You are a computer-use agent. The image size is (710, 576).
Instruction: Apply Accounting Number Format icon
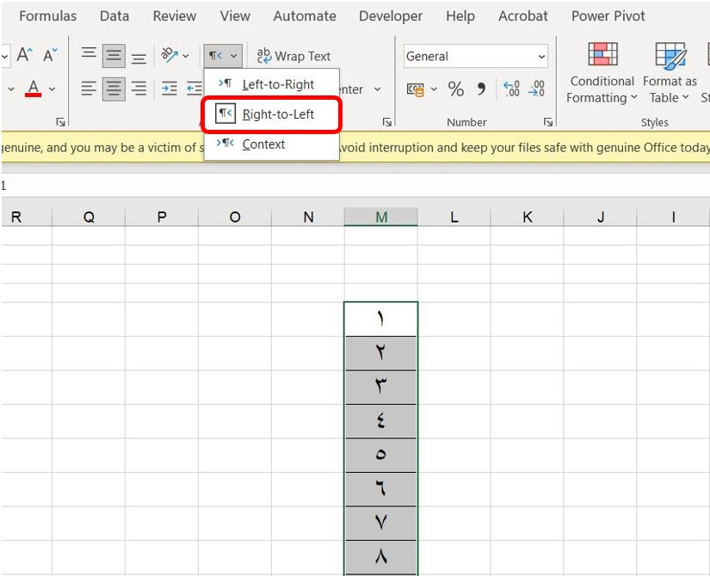coord(415,89)
